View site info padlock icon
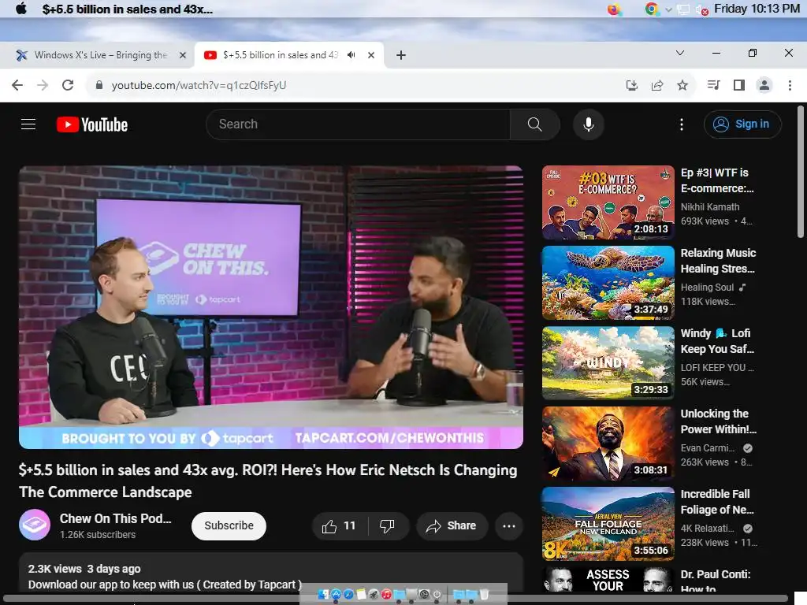Screen dimensions: 807x605 point(99,85)
